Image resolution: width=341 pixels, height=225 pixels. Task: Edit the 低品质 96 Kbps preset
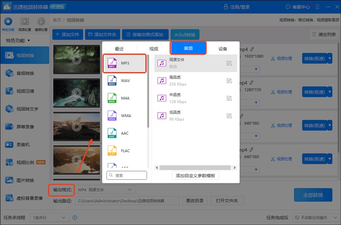pyautogui.click(x=229, y=116)
